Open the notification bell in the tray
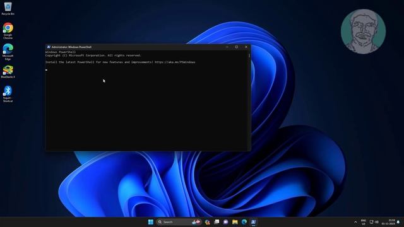This screenshot has width=404, height=227. pos(398,222)
